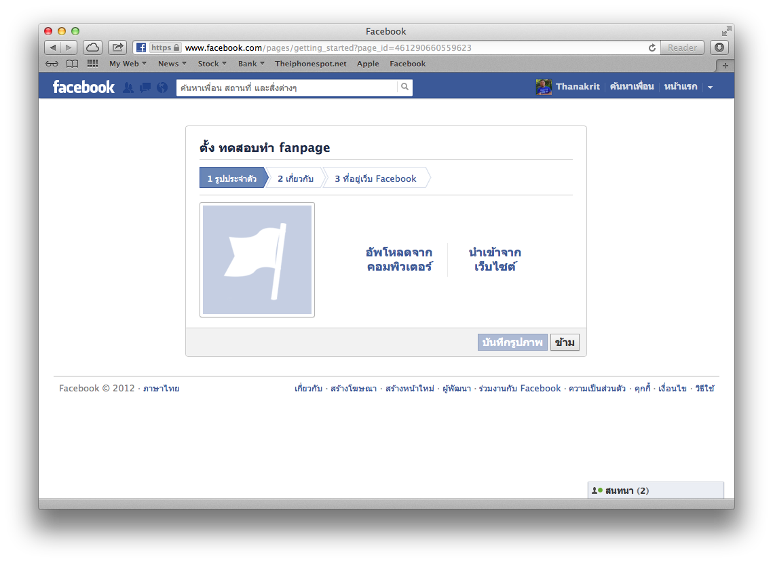
Task: Click the flag placeholder profile picture
Action: (257, 260)
